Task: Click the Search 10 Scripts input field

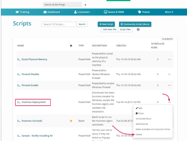Action: click(59, 24)
